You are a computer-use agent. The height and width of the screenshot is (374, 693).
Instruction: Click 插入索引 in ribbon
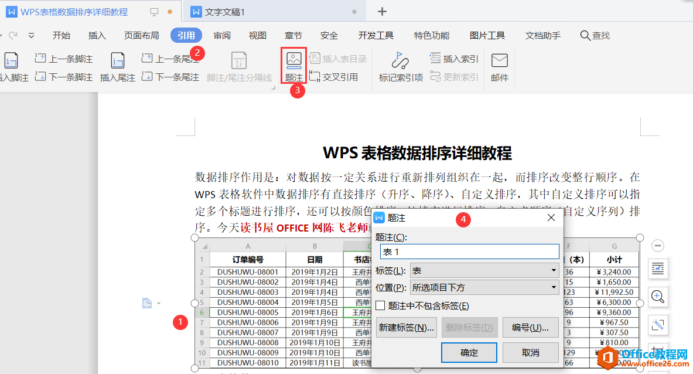pyautogui.click(x=455, y=59)
